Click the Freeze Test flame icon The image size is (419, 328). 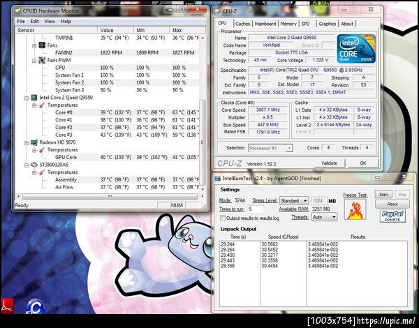pos(355,209)
